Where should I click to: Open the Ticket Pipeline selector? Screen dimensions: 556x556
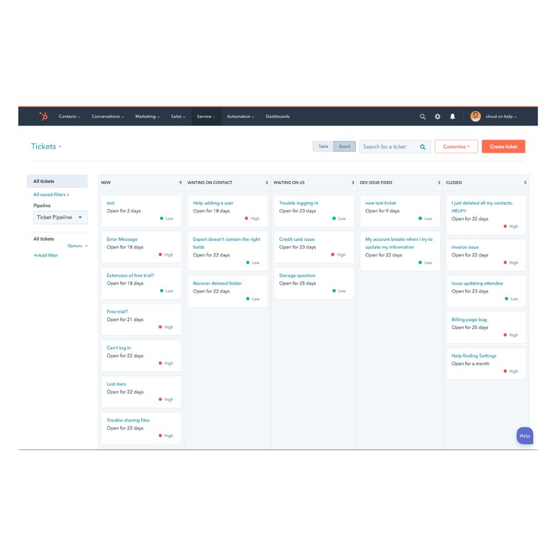click(x=60, y=217)
